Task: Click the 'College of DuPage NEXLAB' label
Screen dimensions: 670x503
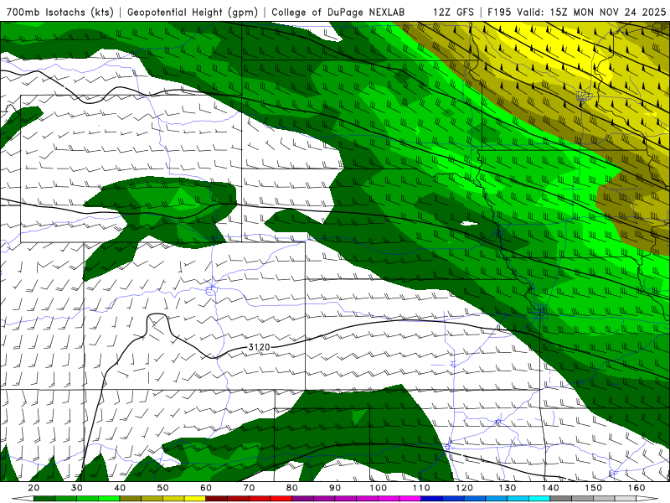Action: tap(338, 13)
